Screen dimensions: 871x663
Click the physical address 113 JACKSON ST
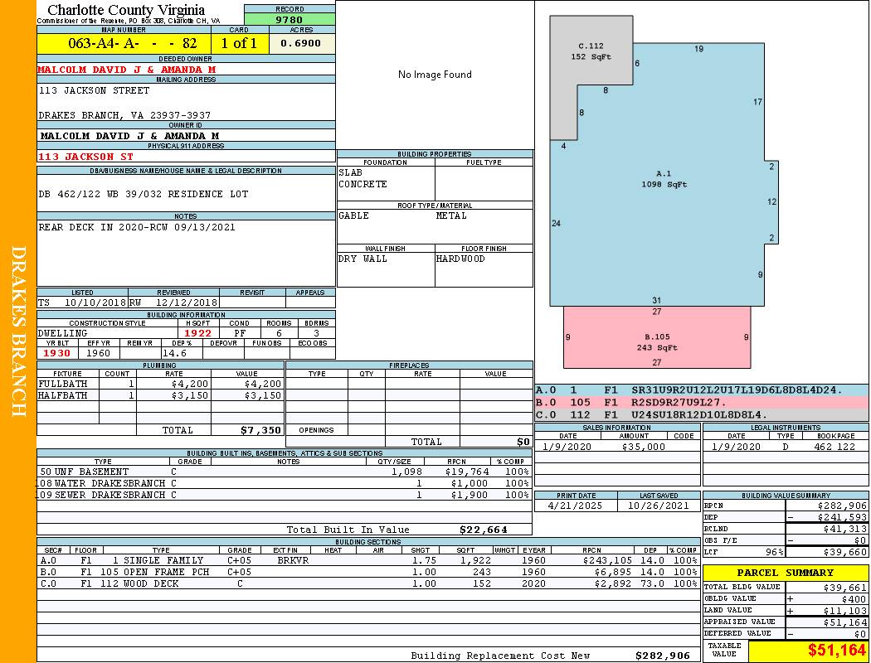86,156
